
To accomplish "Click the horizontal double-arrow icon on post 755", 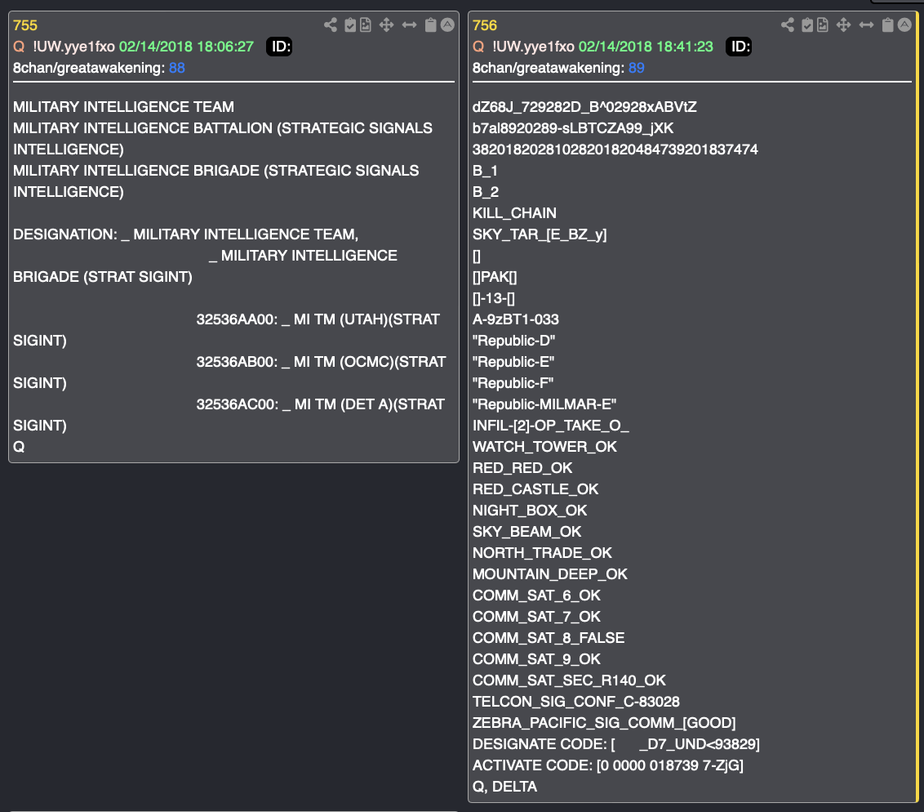I will 409,25.
